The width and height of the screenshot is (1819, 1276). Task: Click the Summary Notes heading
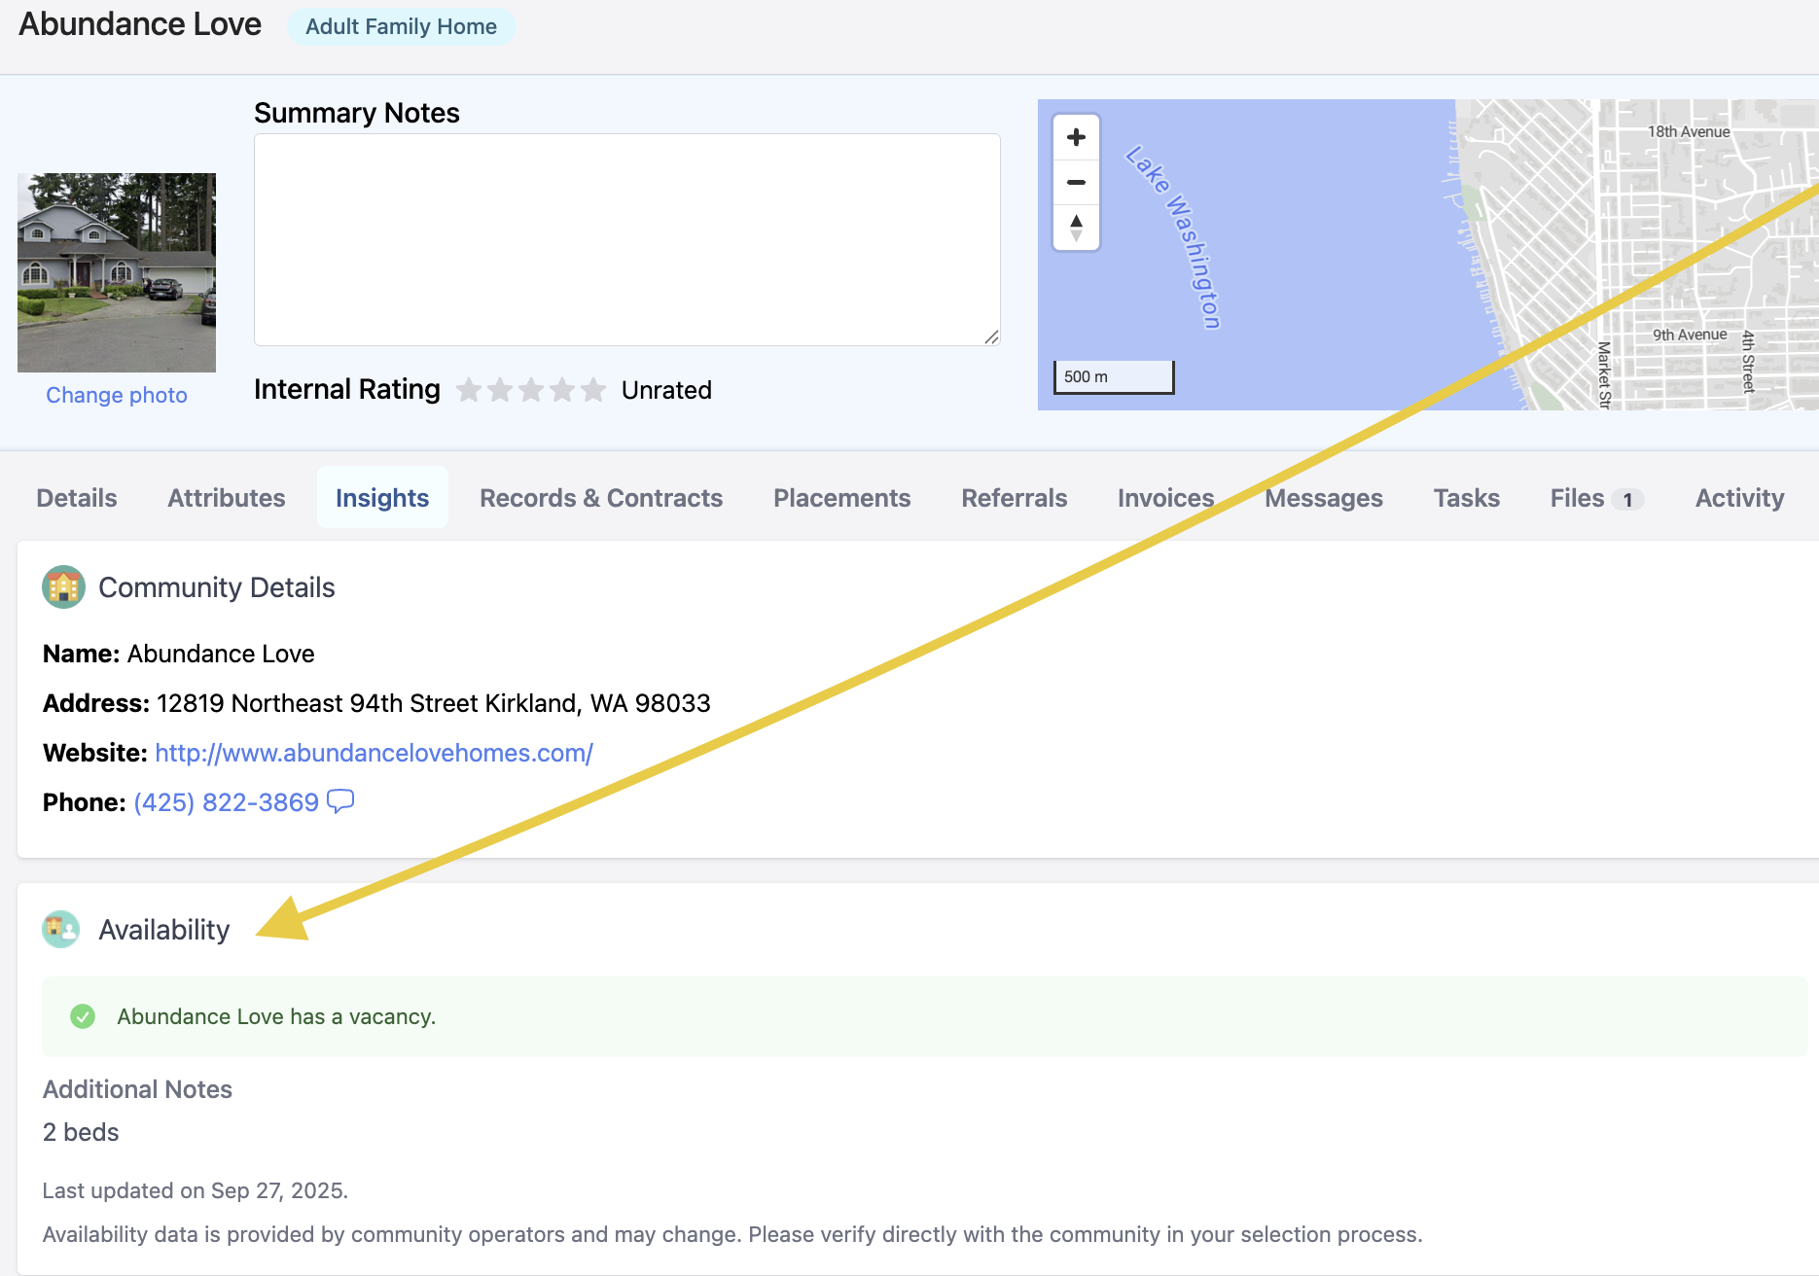[357, 113]
